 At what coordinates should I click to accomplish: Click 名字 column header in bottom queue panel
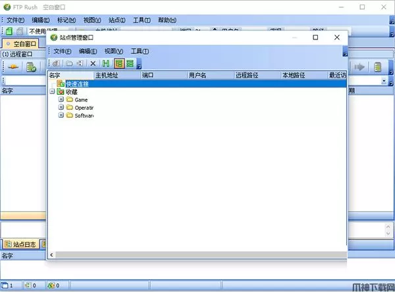(x=23, y=256)
